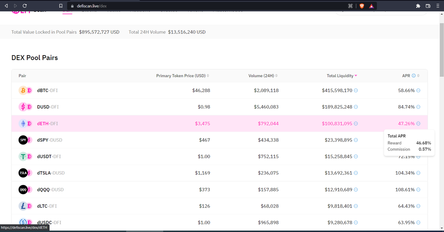
Task: Show APR breakdown icon next to 104.34%
Action: (418, 173)
